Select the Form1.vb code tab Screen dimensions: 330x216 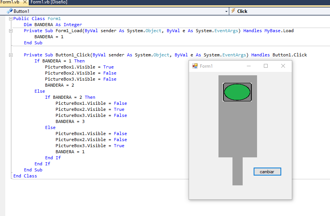[x=10, y=2]
